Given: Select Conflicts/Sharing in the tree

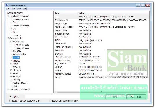Looking at the screenshot, I should [21, 19].
